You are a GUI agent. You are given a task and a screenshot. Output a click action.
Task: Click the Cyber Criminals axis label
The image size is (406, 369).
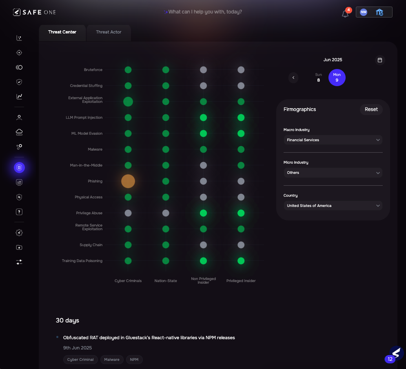(128, 281)
